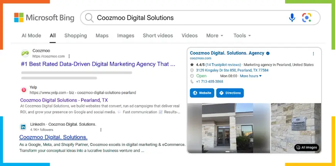335x166 pixels.
Task: Click the star rating icon
Action: 192,65
